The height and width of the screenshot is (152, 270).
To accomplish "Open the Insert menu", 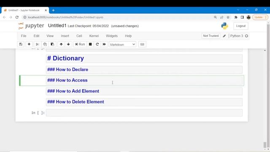I will click(65, 36).
